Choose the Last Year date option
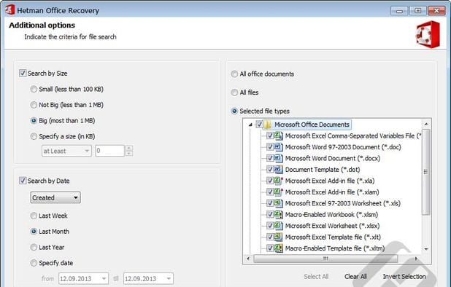 pyautogui.click(x=34, y=247)
